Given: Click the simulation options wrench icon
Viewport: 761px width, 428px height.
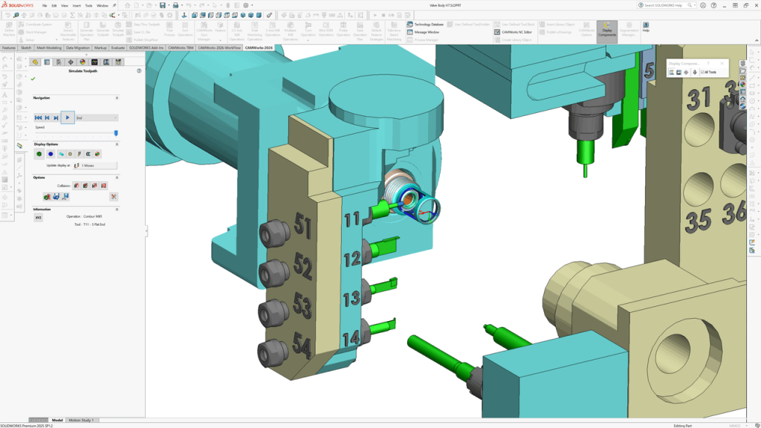Looking at the screenshot, I should pos(114,197).
